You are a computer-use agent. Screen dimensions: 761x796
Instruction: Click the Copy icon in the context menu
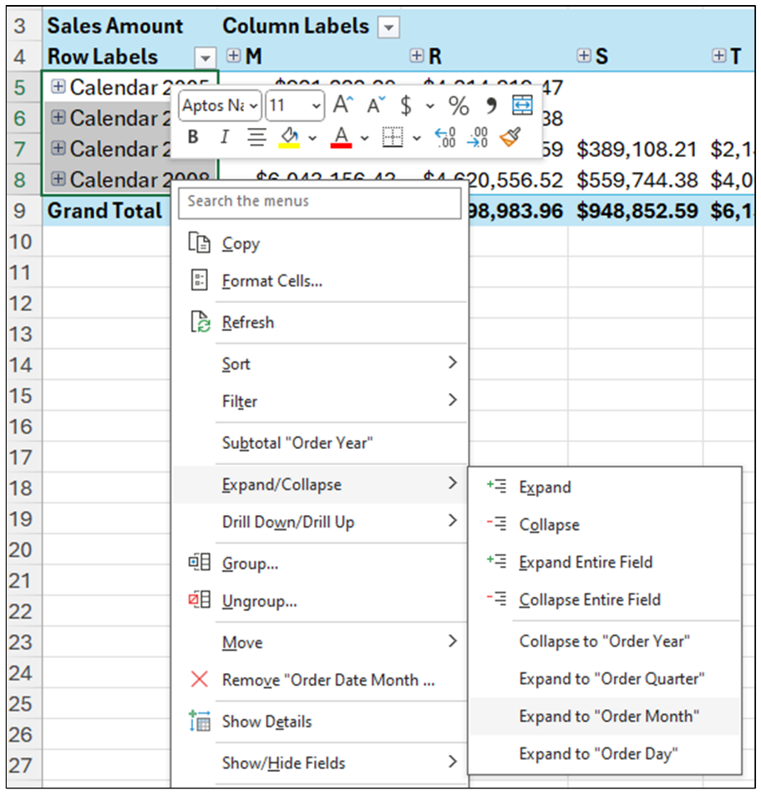point(200,243)
